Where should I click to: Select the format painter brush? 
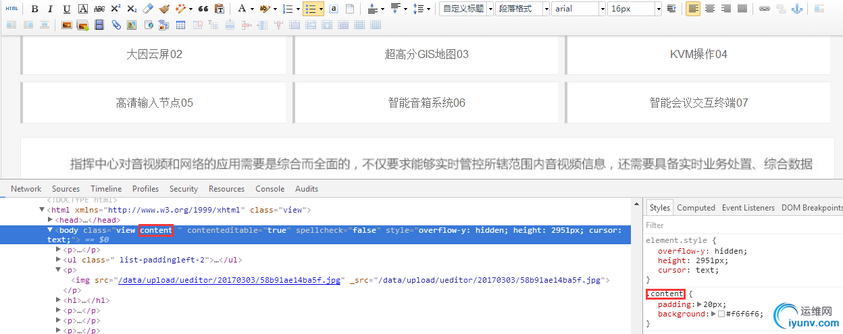click(164, 9)
